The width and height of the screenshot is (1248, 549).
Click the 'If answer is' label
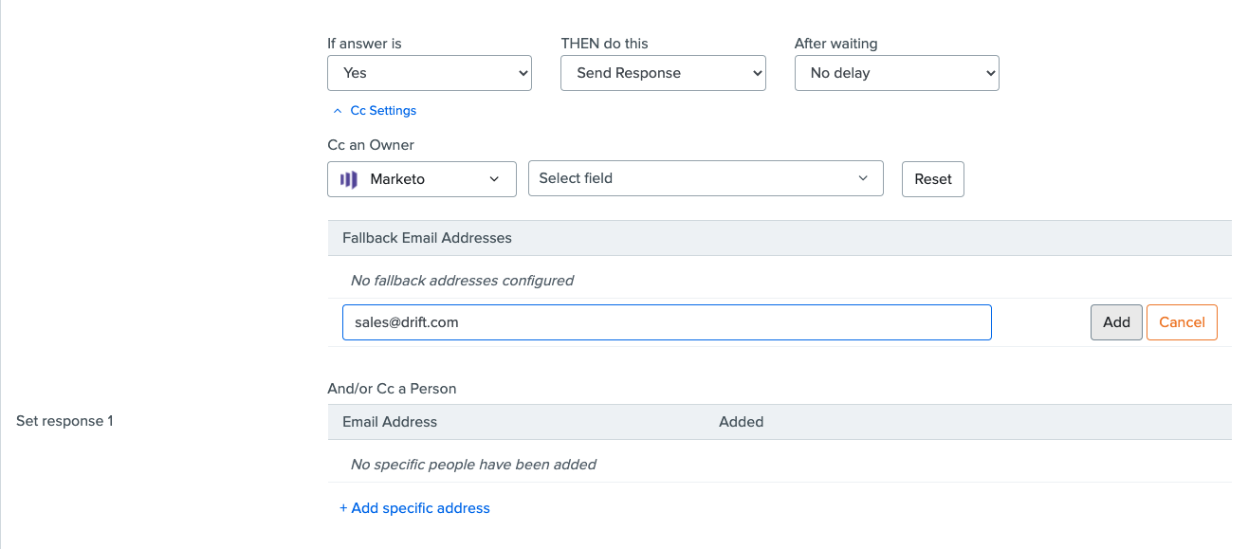tap(365, 44)
